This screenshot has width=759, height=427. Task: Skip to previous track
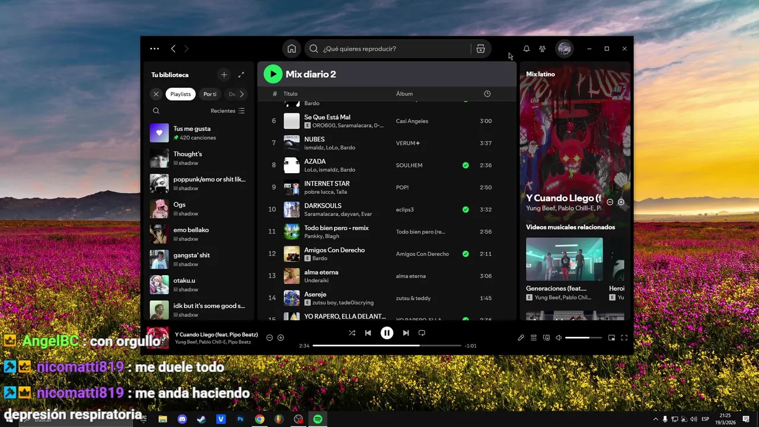click(368, 333)
